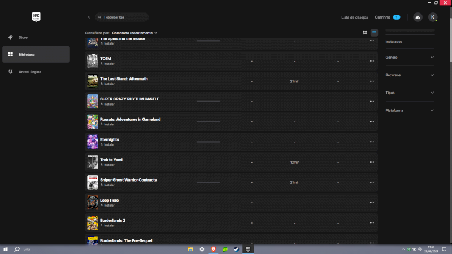This screenshot has width=452, height=254.
Task: Open the friends list icon
Action: click(x=418, y=17)
